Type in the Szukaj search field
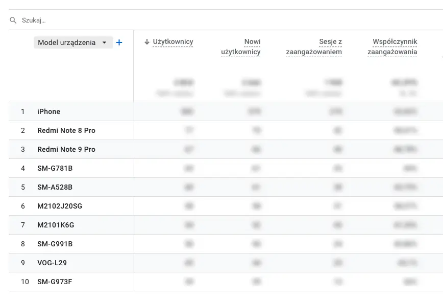 coord(153,20)
